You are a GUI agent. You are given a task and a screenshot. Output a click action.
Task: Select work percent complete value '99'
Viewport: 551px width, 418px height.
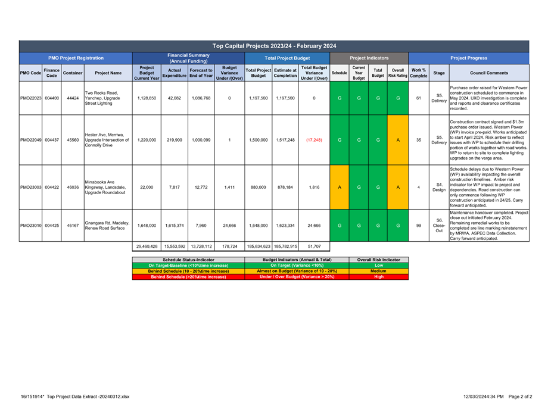(419, 226)
